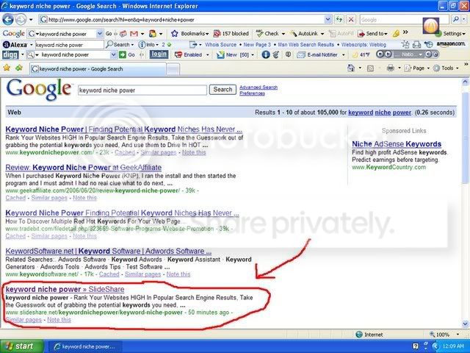Click the radio player previous button
The image size is (470, 353).
coord(380,54)
